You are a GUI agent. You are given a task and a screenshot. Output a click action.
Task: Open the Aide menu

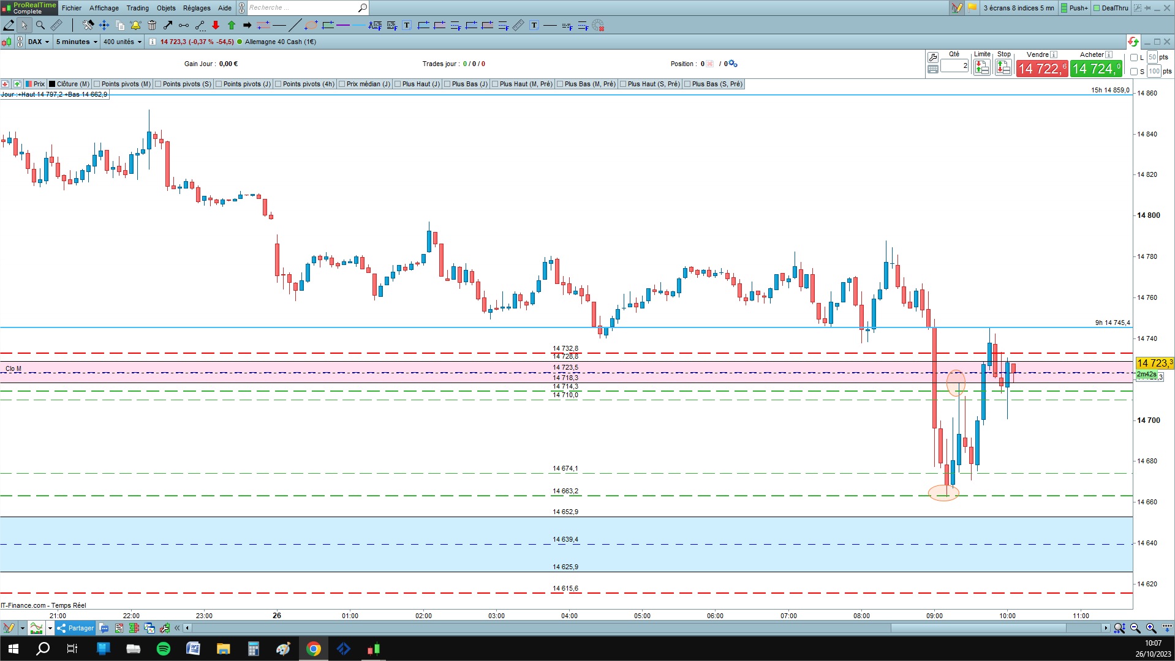[x=225, y=8]
